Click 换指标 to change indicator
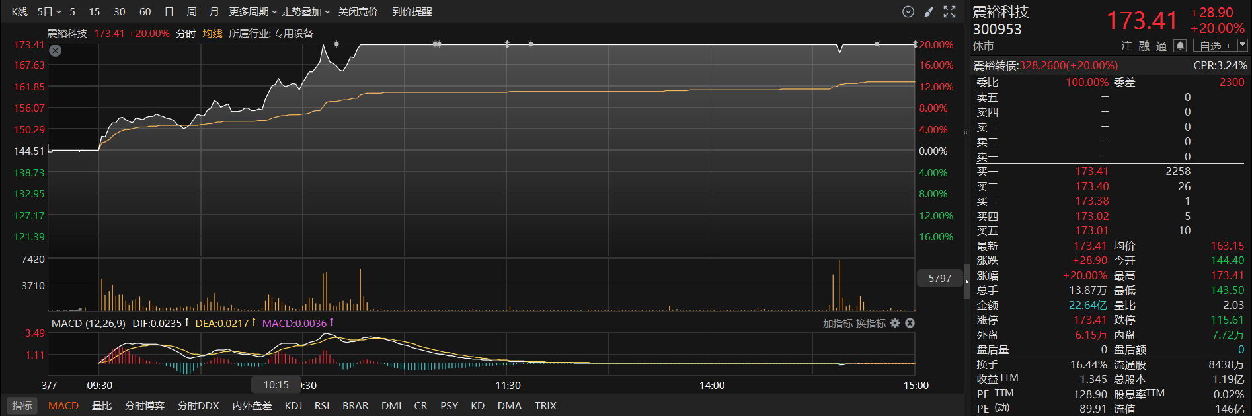The width and height of the screenshot is (1252, 416). 871,323
